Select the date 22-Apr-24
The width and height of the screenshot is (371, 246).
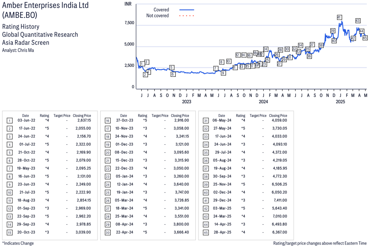tap(124, 232)
